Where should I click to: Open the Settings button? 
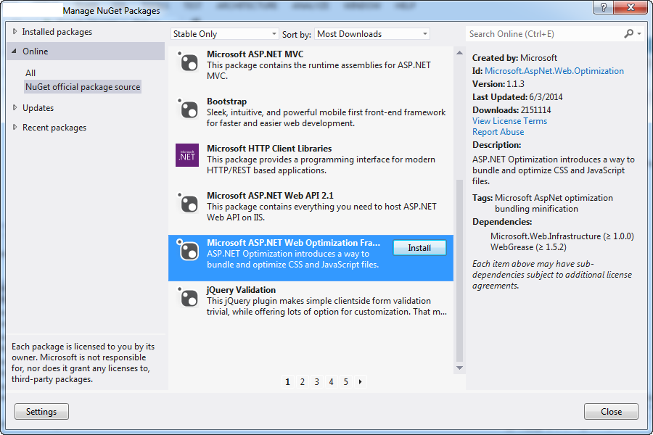pyautogui.click(x=41, y=411)
